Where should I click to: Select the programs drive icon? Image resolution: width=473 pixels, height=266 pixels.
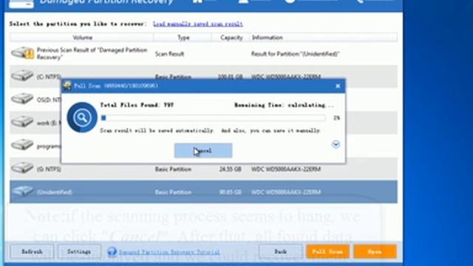(22, 145)
